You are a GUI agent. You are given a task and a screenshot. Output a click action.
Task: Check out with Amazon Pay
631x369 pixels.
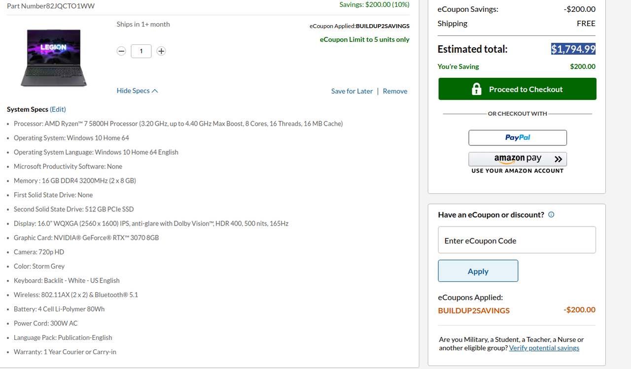(518, 159)
